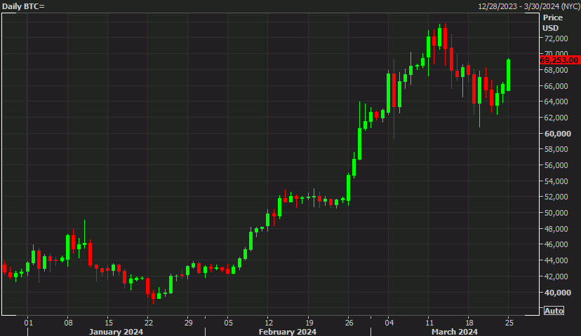Click the 04 date tick in March

pyautogui.click(x=389, y=323)
